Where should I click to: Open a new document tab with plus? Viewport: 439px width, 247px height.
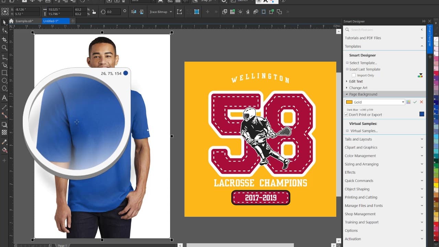point(72,21)
